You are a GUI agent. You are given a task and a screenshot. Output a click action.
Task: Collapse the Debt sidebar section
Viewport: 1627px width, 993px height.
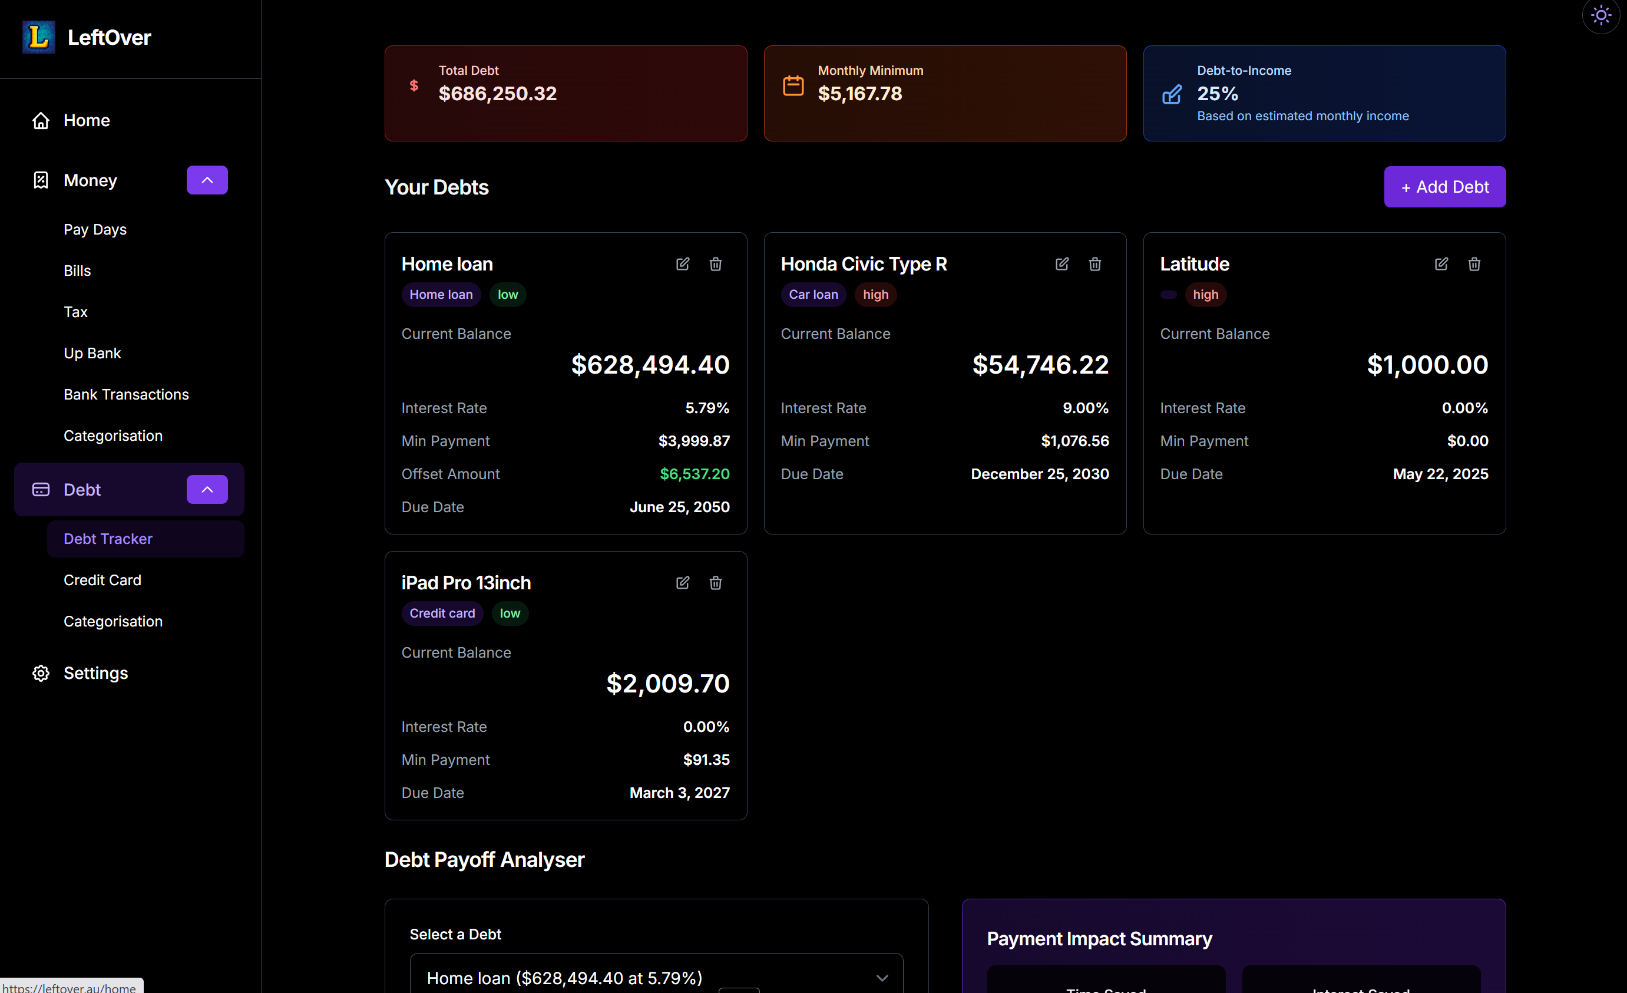(x=207, y=490)
